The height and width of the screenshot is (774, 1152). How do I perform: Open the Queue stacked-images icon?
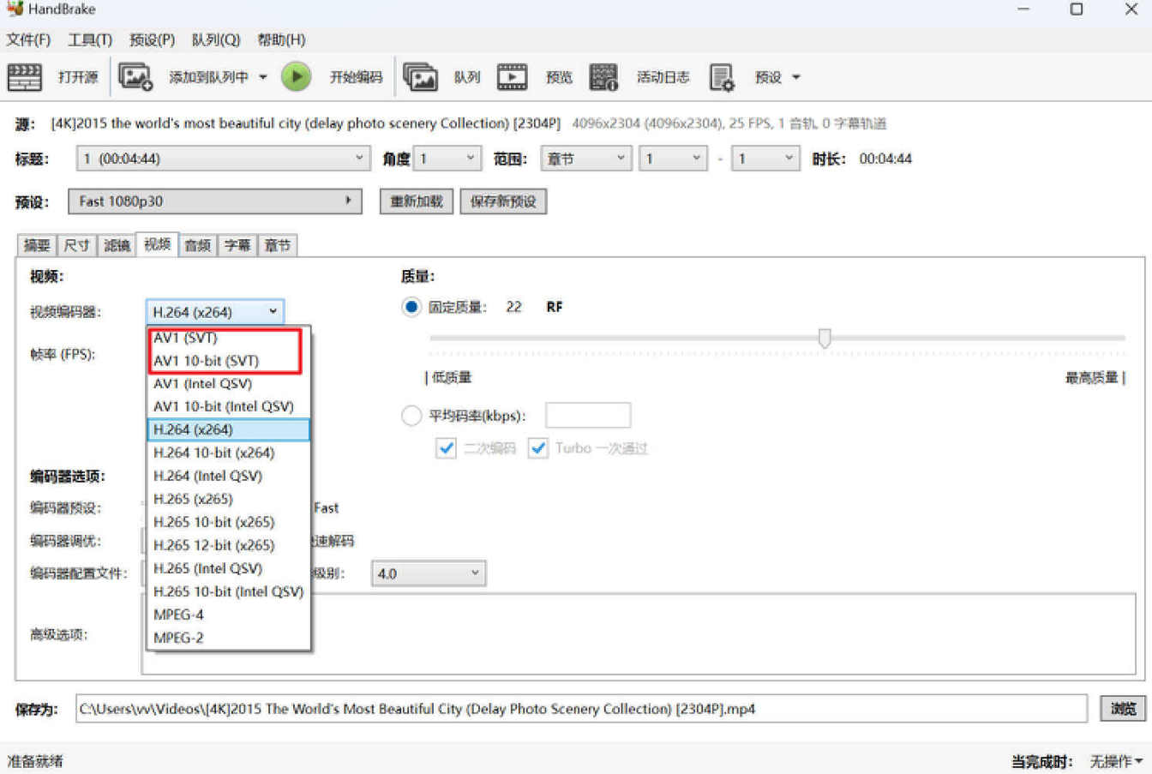tap(420, 77)
